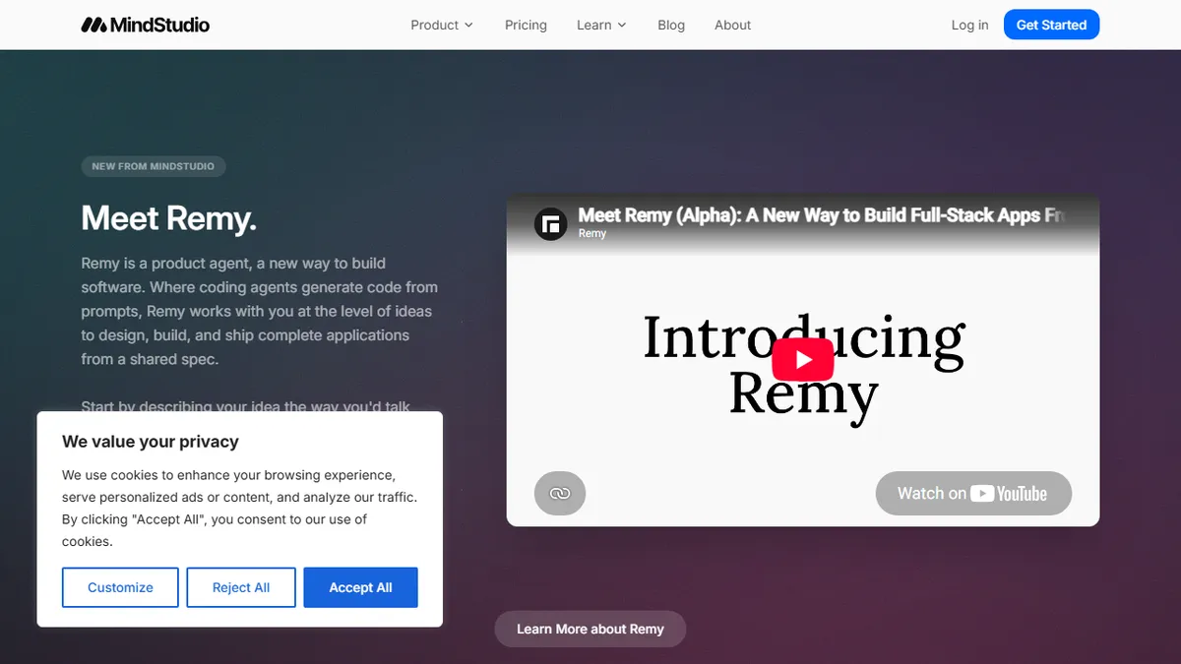Play the Introducing Remy YouTube video
Image resolution: width=1181 pixels, height=664 pixels.
click(802, 359)
